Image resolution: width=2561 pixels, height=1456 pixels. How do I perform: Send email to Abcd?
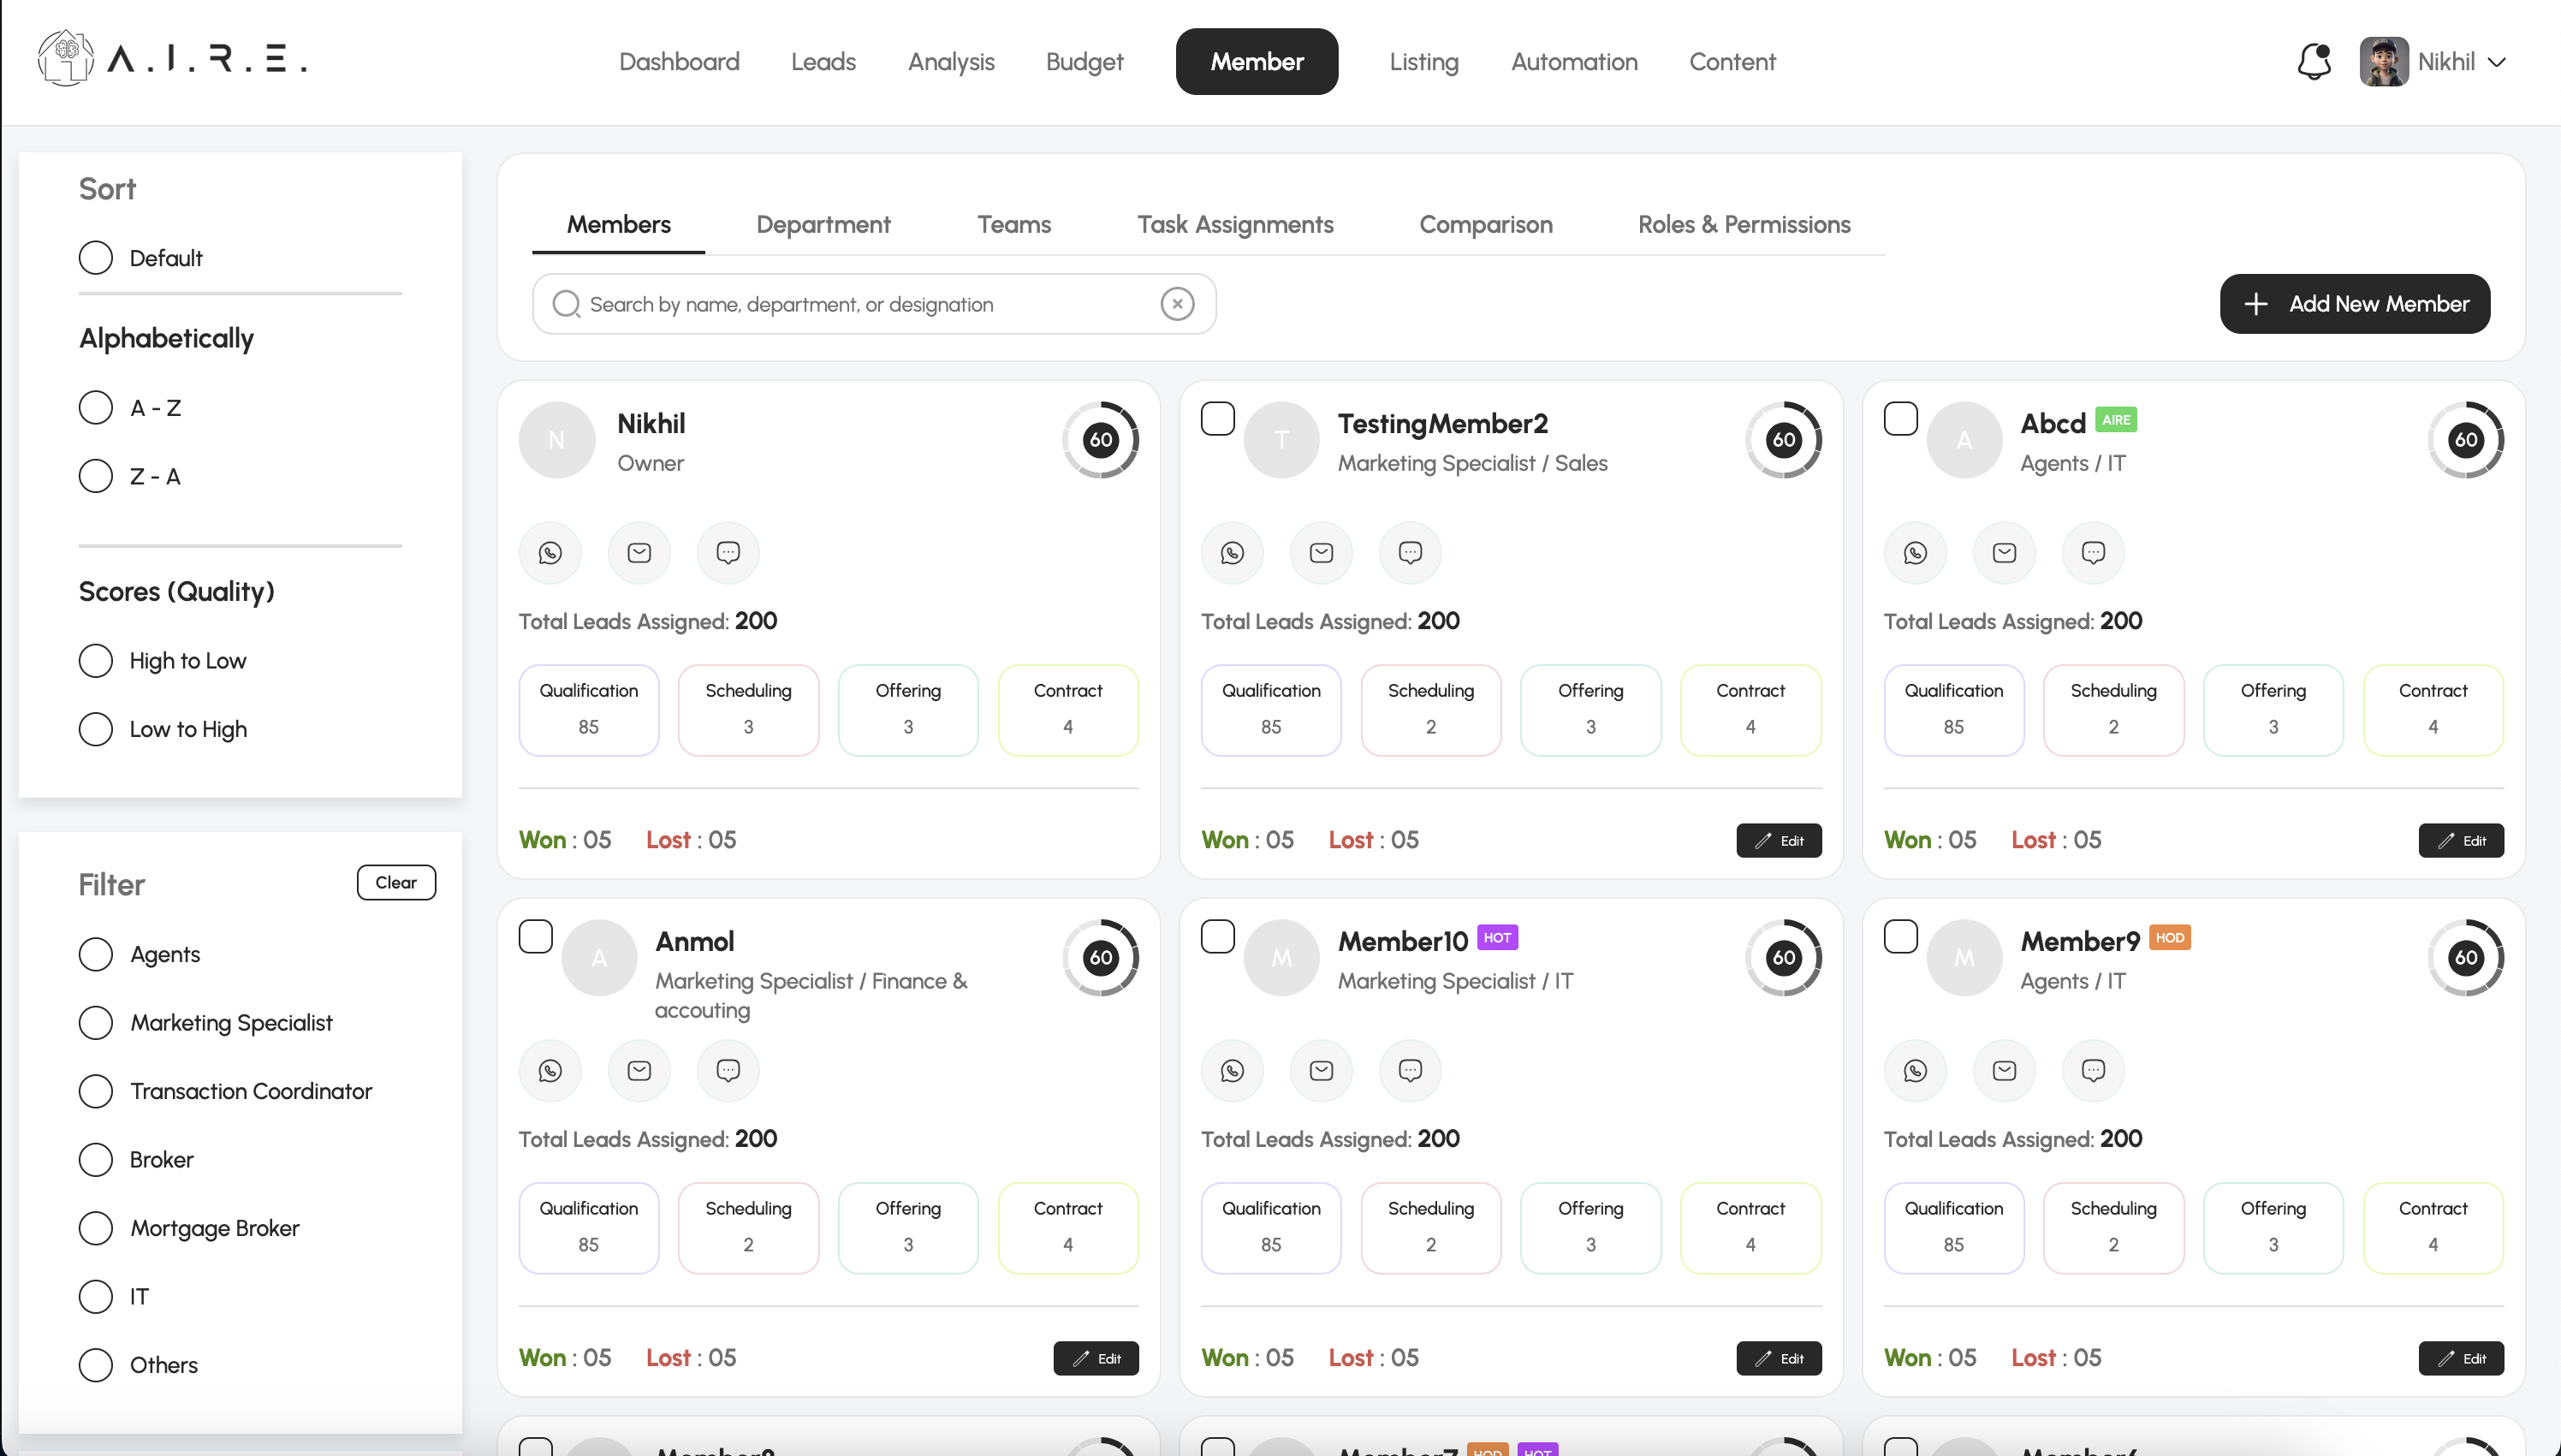click(x=2004, y=552)
